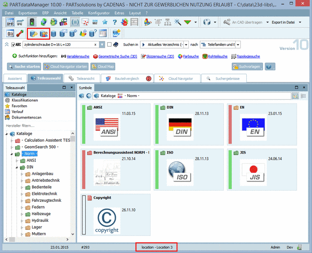Click the database with envelope icon
The width and height of the screenshot is (312, 253).
click(63, 33)
